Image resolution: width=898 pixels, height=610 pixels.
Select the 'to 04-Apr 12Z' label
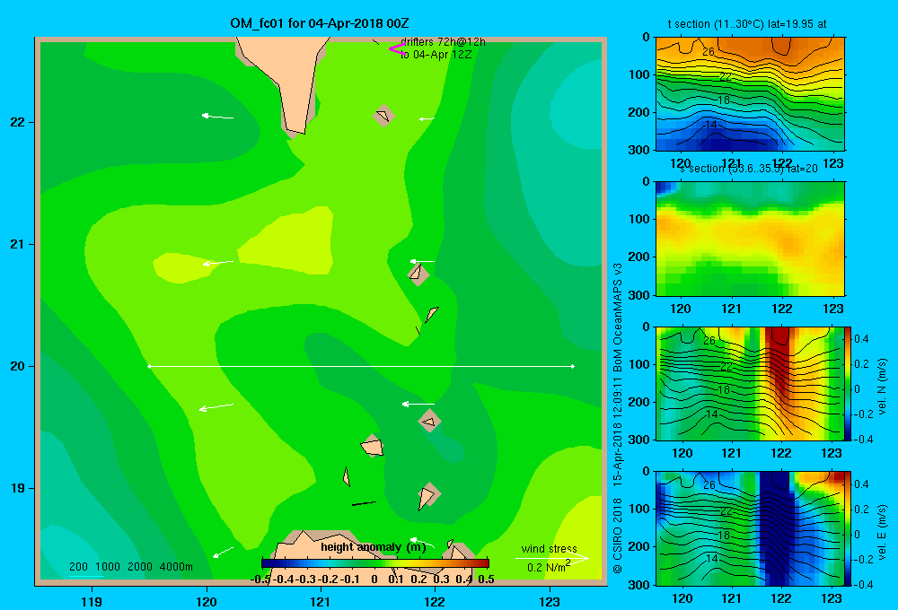[436, 55]
